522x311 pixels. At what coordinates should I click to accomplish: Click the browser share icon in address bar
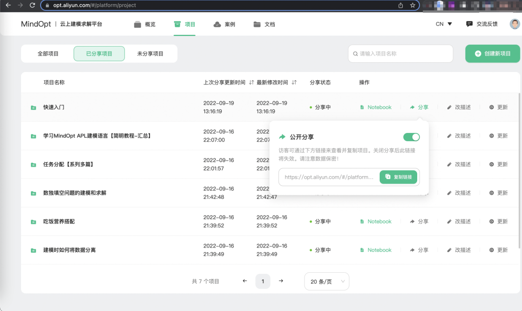point(401,5)
